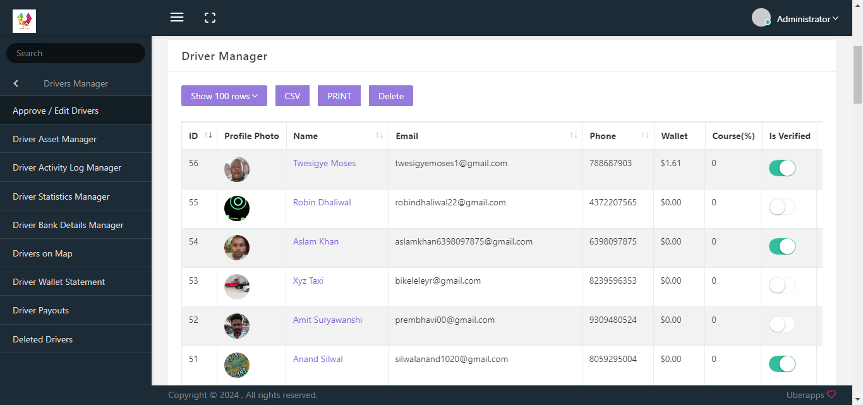Click the heart icon in footer

coord(831,394)
